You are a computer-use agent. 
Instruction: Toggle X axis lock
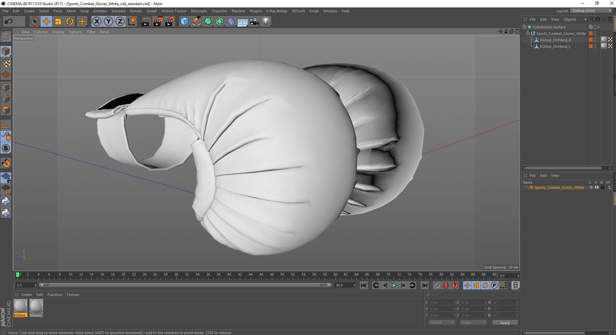click(97, 22)
